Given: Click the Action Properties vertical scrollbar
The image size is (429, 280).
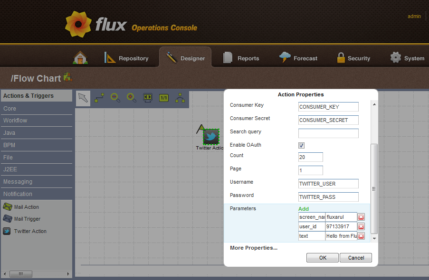Looking at the screenshot, I should coord(374,188).
